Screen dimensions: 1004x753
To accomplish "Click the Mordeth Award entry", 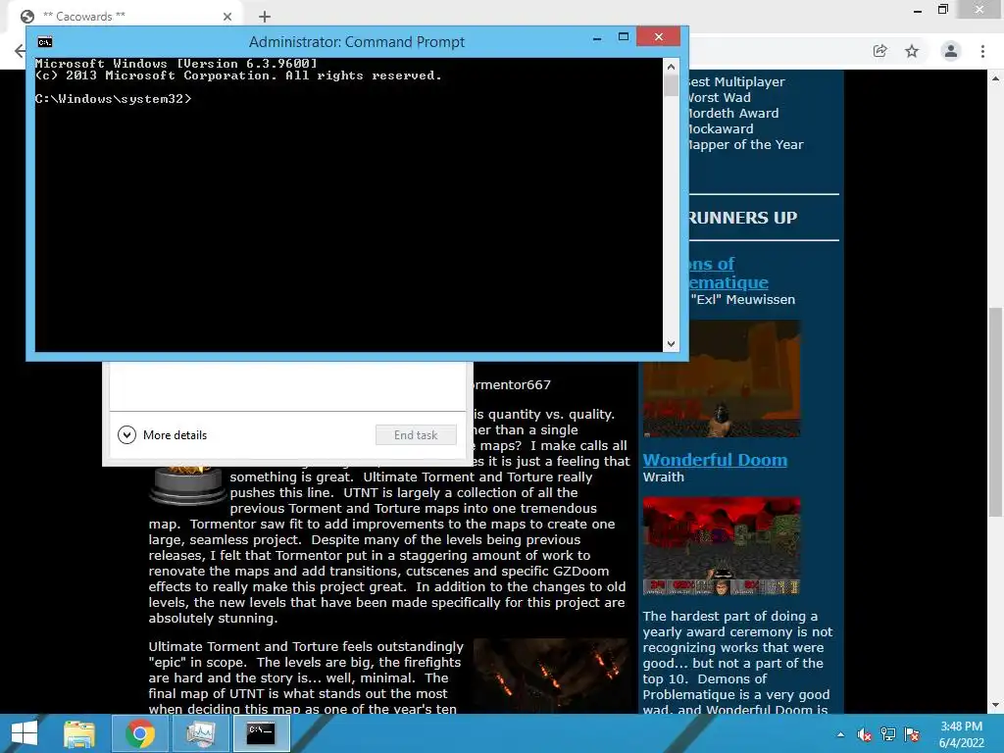I will pyautogui.click(x=733, y=114).
